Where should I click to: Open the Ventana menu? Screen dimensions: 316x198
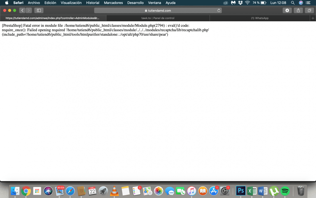155,3
